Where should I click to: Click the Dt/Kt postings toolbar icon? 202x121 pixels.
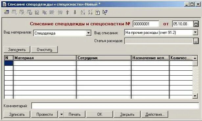coord(45,12)
